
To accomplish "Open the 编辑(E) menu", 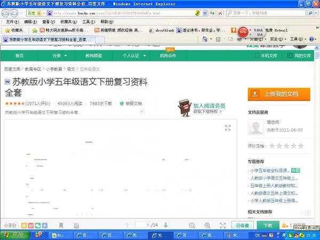I will [x=30, y=22].
